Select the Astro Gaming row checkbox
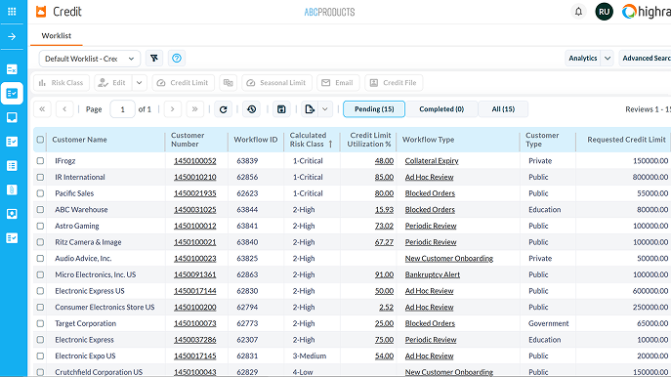This screenshot has height=377, width=671. (x=40, y=226)
